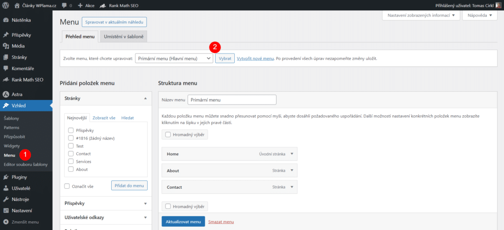
Task: Check the Contact page checkbox in the Stránky list
Action: point(71,154)
